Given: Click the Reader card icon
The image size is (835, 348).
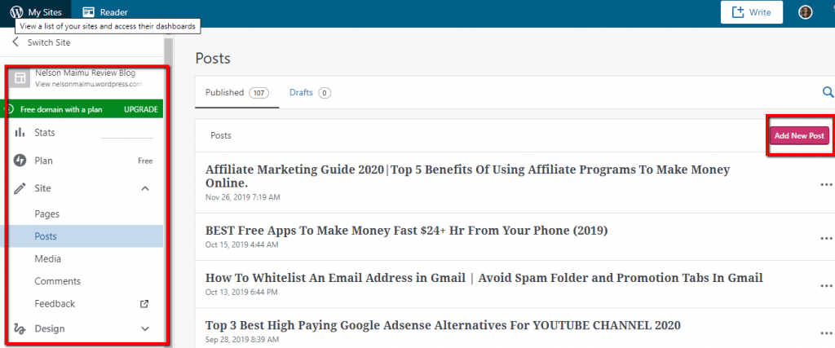Looking at the screenshot, I should coord(88,11).
